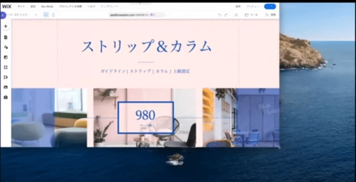Switch to mobile view icon
This screenshot has width=356, height=182.
point(53,15)
